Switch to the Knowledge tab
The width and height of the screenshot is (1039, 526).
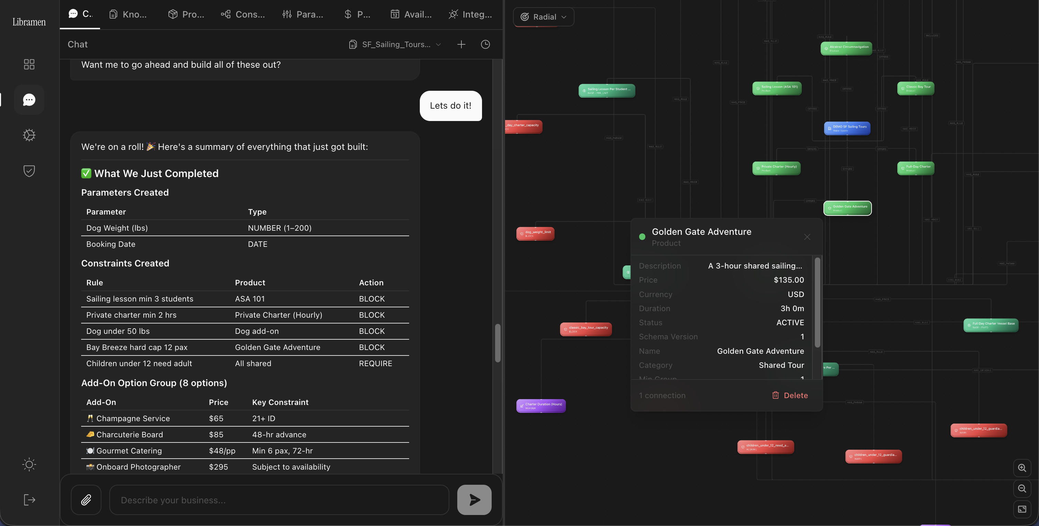tap(128, 14)
